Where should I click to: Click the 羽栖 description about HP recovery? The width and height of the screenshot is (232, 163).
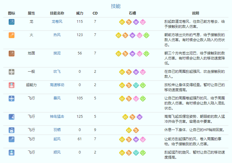(195, 130)
